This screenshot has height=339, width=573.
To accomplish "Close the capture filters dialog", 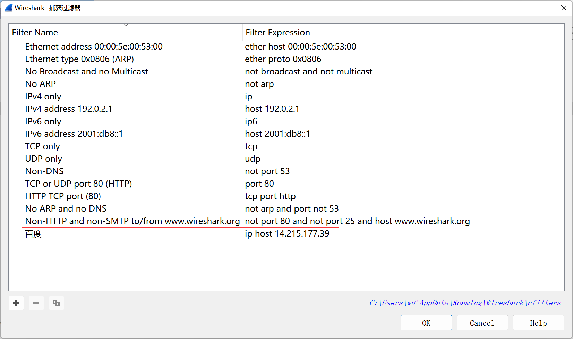I will click(x=564, y=8).
